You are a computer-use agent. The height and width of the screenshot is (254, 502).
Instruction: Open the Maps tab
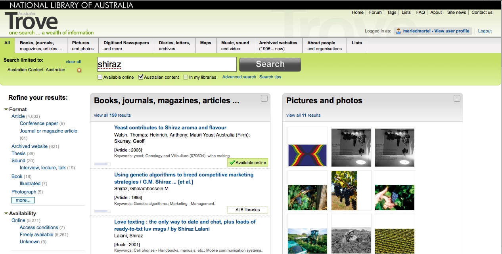205,43
